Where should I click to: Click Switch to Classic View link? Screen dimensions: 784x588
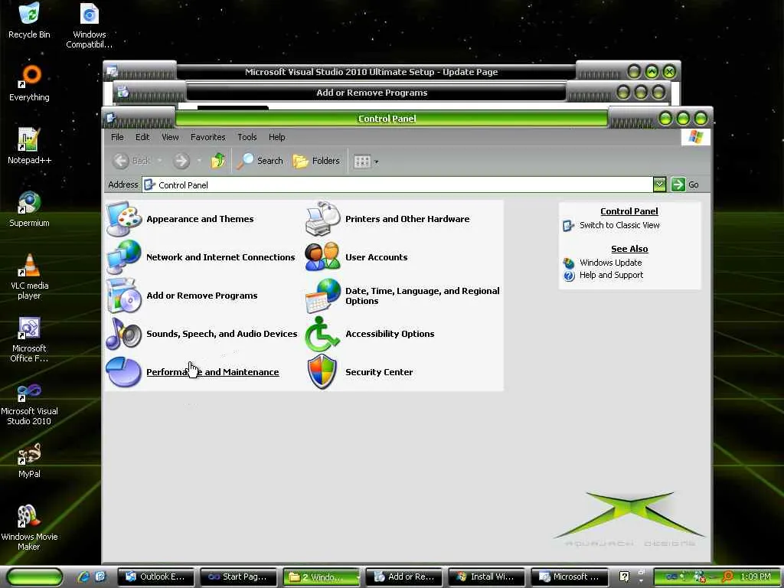click(619, 226)
